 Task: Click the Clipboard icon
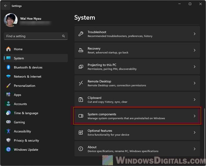point(81,99)
